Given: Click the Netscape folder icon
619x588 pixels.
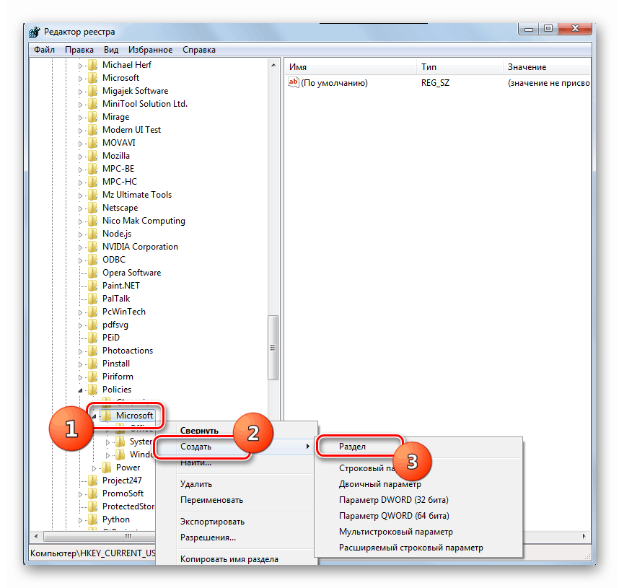Looking at the screenshot, I should pos(92,208).
